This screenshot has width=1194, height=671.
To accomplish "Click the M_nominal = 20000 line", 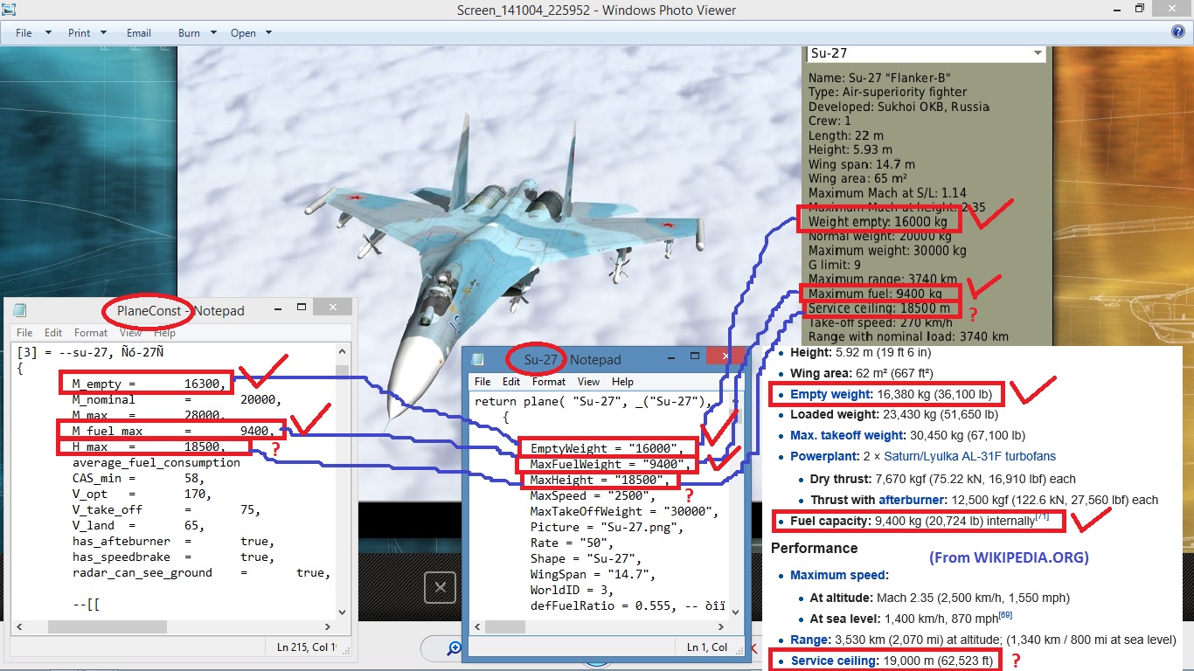I will point(177,399).
